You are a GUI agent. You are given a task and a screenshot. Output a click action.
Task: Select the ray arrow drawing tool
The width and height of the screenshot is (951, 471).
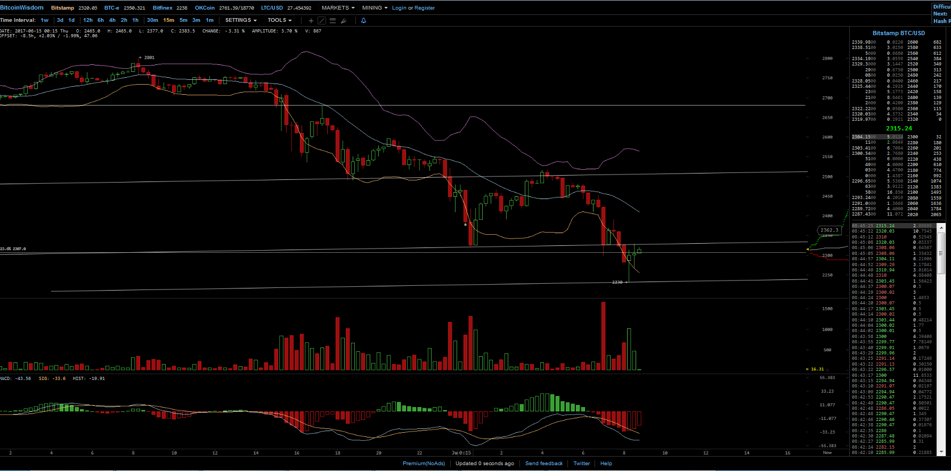pos(344,21)
